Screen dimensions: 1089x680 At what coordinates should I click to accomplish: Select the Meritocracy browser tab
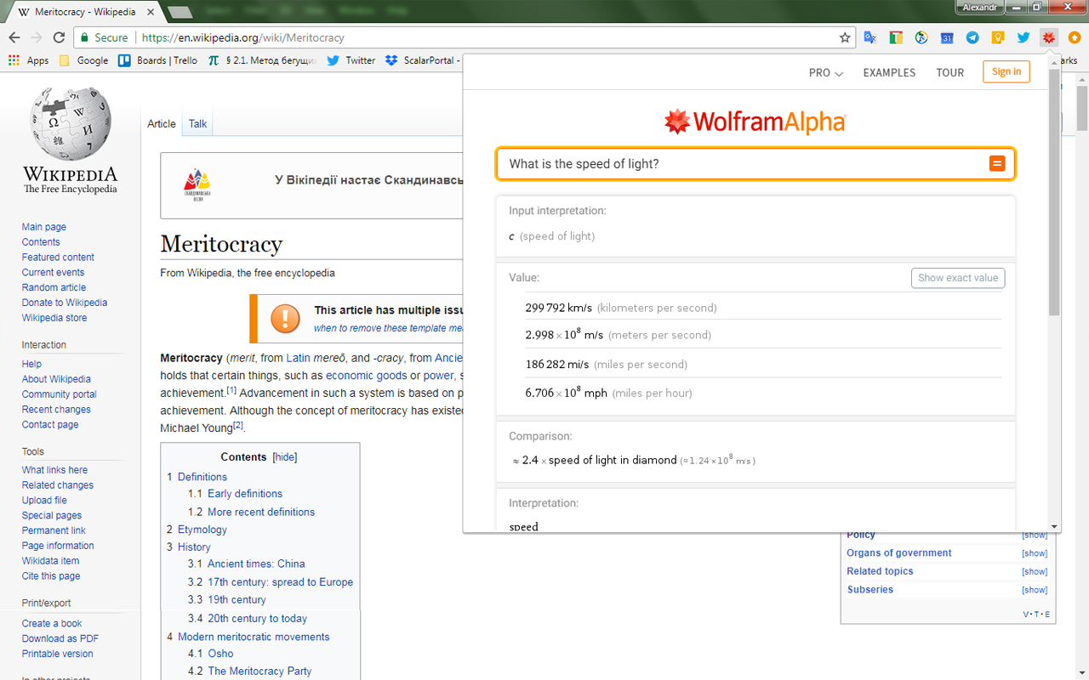[x=85, y=12]
